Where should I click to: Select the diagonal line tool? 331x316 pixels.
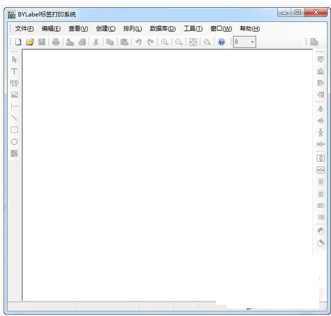click(14, 118)
